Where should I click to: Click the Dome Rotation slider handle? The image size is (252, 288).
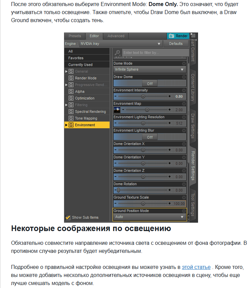tap(118, 190)
